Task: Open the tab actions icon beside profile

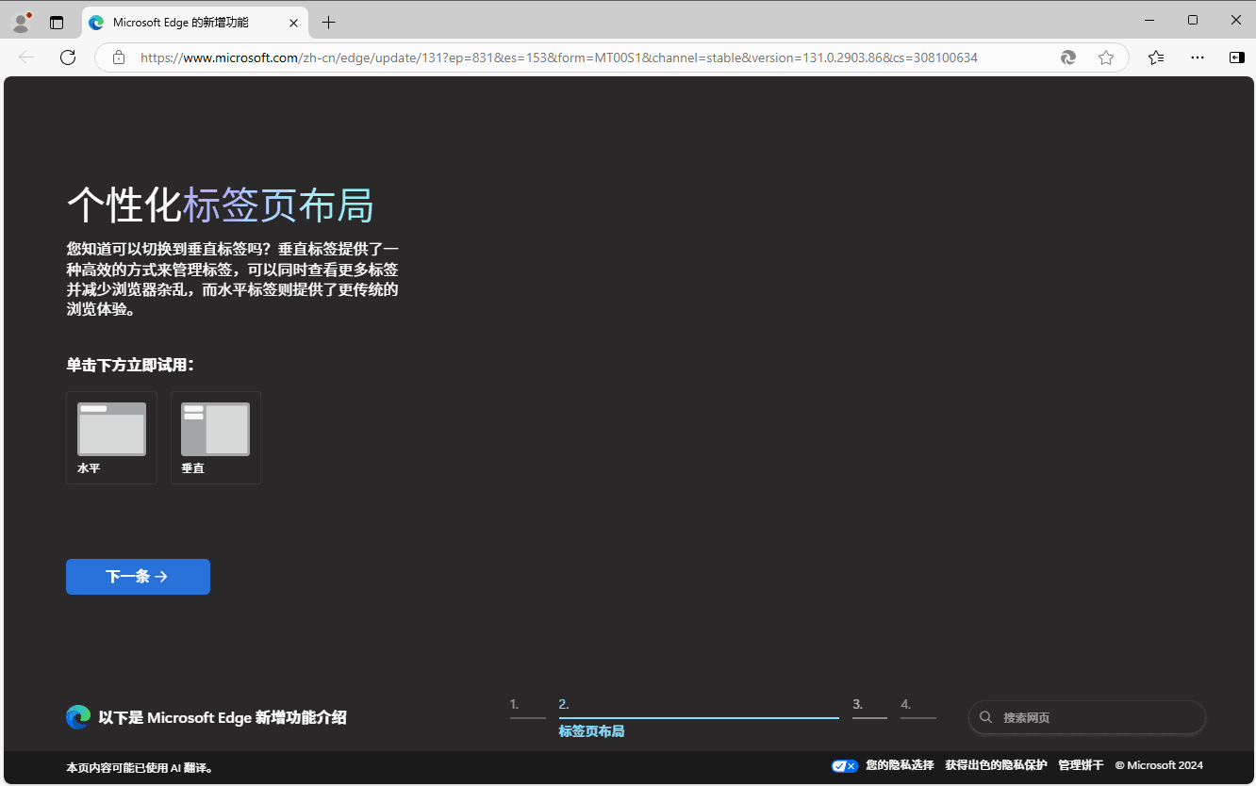Action: coord(57,21)
